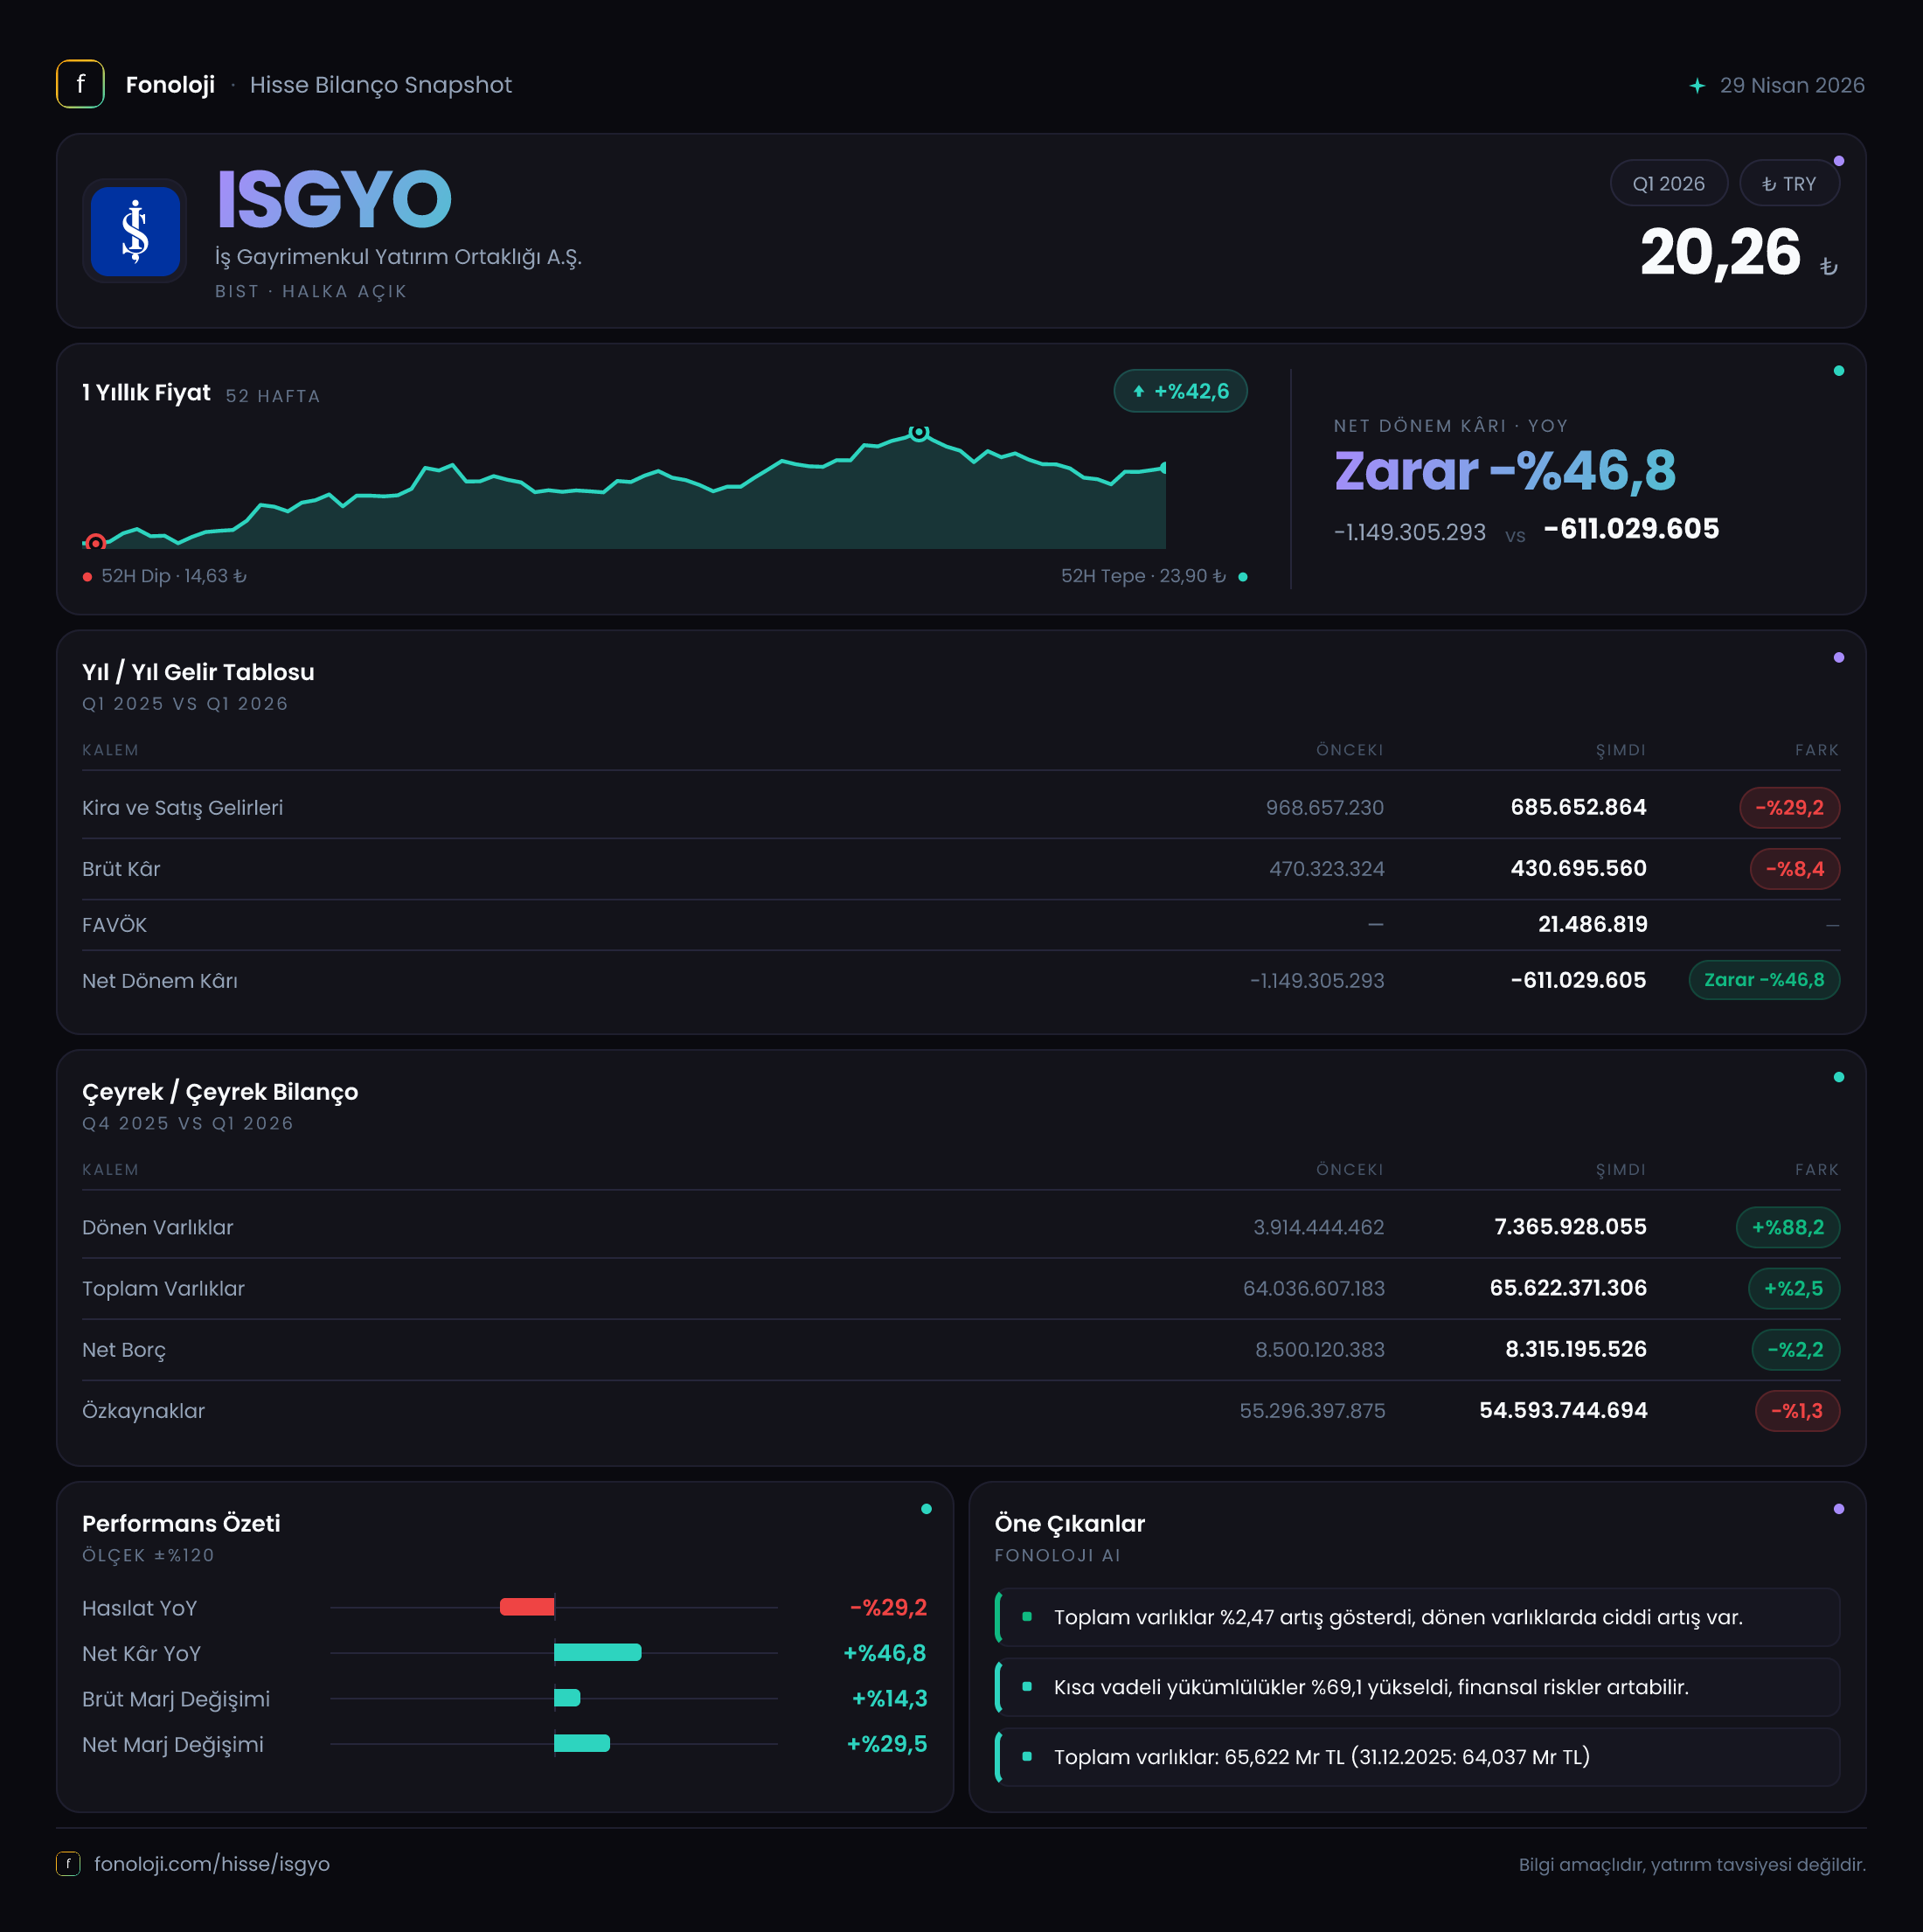Click the teal dot beside 52H Tepe
Image resolution: width=1923 pixels, height=1932 pixels.
point(1243,577)
